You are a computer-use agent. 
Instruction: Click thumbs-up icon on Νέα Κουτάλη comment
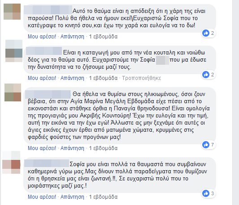tap(206, 75)
